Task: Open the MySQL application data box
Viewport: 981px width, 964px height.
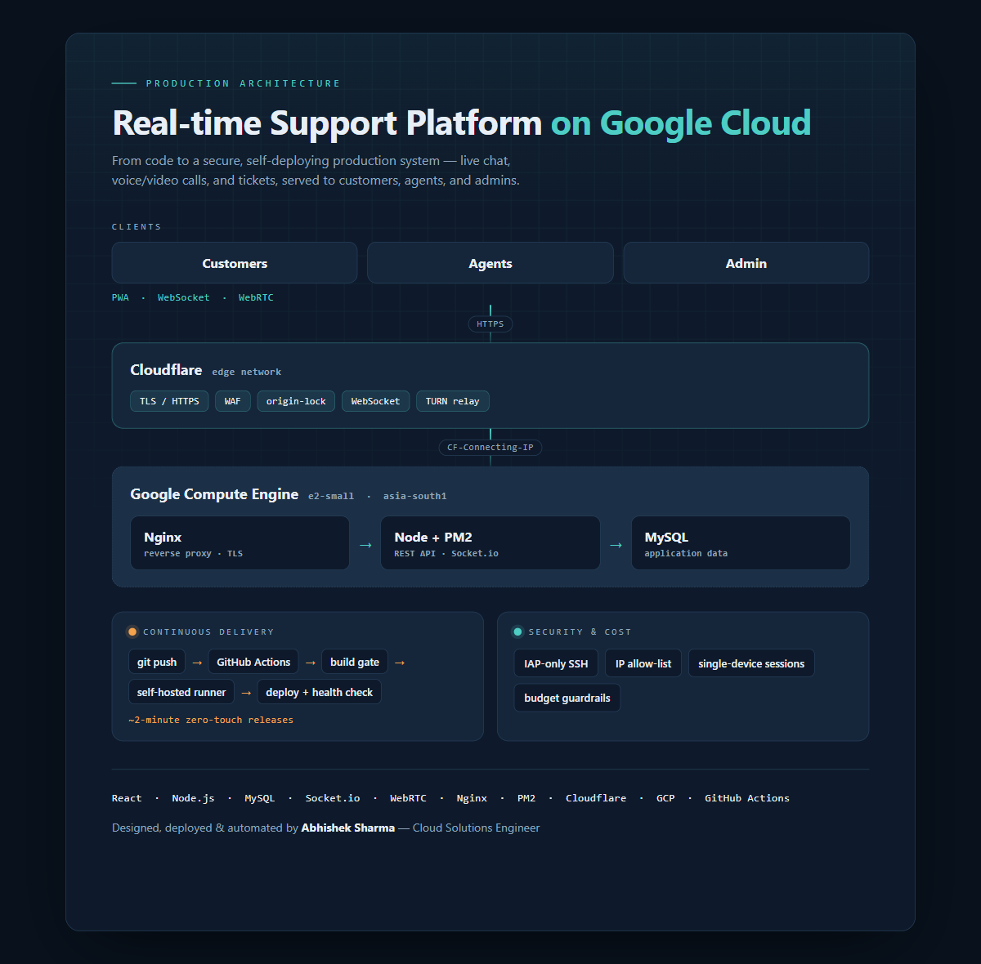Action: 741,542
